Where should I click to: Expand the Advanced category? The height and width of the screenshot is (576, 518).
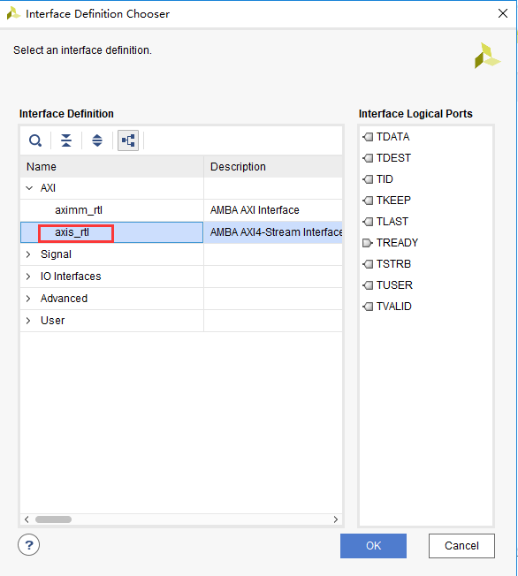coord(28,299)
